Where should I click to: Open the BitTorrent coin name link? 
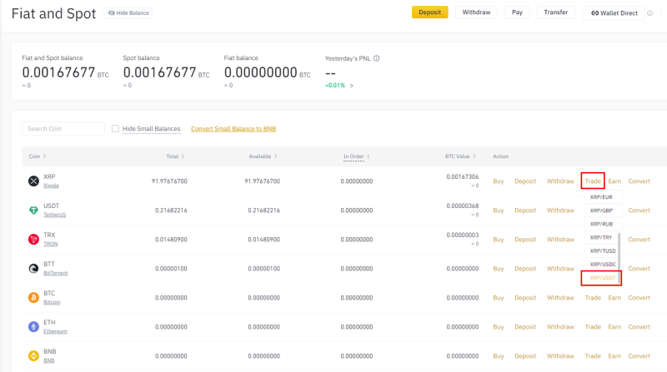coord(55,273)
